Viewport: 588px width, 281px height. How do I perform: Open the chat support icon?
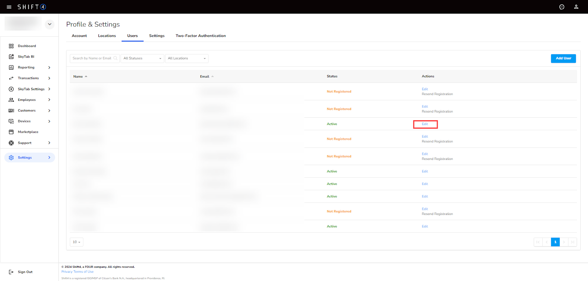562,7
